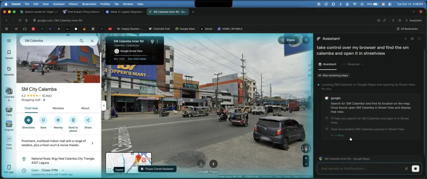Open the Google Maps hamburger menu

[9, 41]
